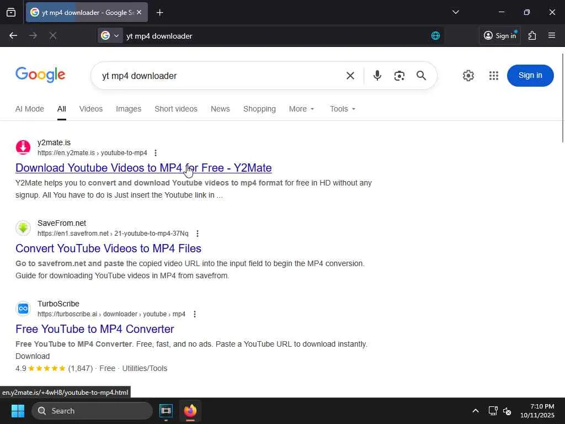Expand the Tools dropdown
The height and width of the screenshot is (424, 565).
tap(342, 109)
